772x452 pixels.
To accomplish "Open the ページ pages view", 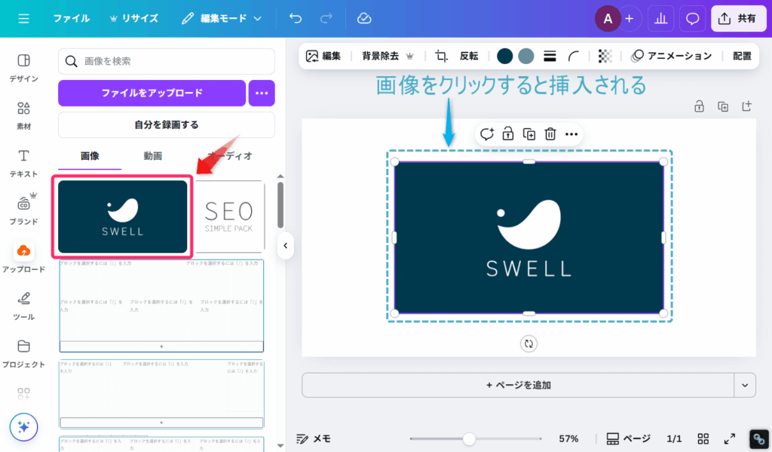I will tap(628, 438).
